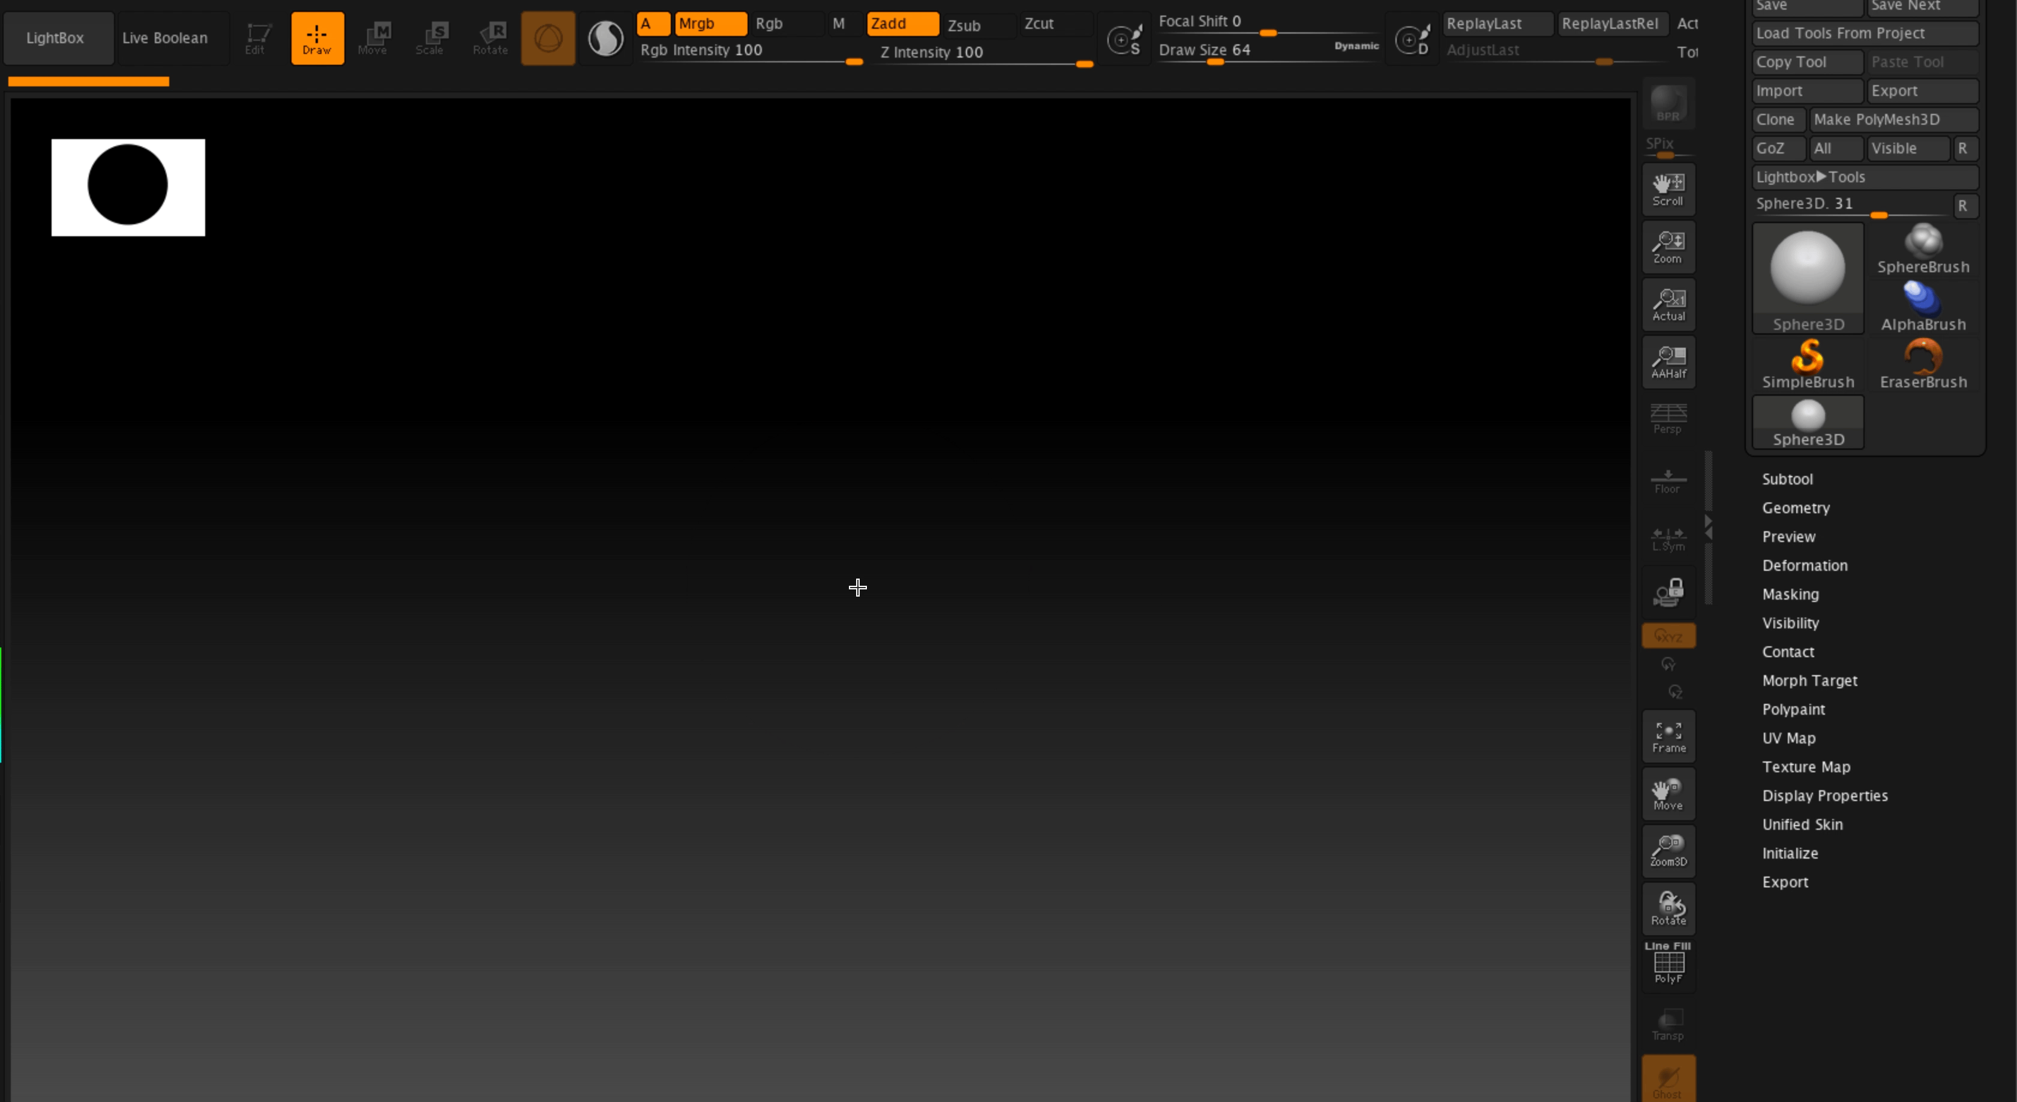Click the AAHalf view icon
The image size is (2017, 1102).
tap(1668, 362)
